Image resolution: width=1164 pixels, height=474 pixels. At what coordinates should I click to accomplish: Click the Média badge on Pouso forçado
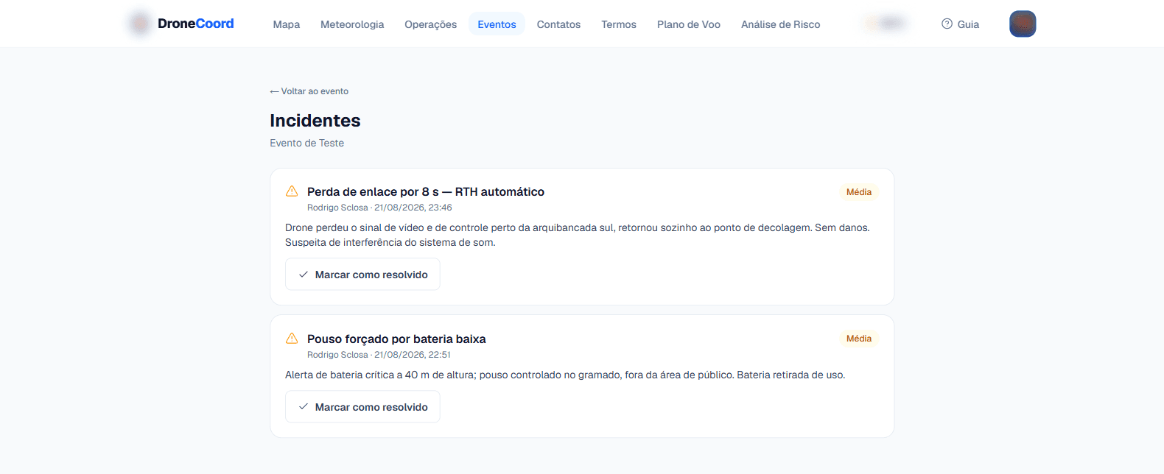tap(859, 339)
